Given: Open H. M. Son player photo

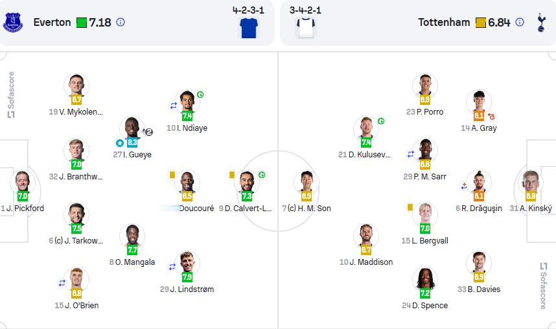Looking at the screenshot, I should tap(306, 182).
